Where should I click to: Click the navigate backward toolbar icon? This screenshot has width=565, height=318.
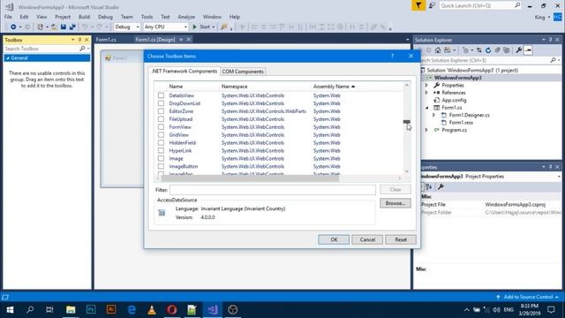coord(13,27)
